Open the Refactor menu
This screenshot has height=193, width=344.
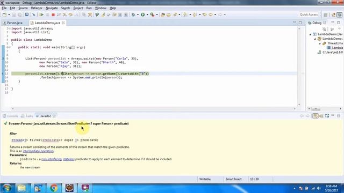[x=37, y=8]
